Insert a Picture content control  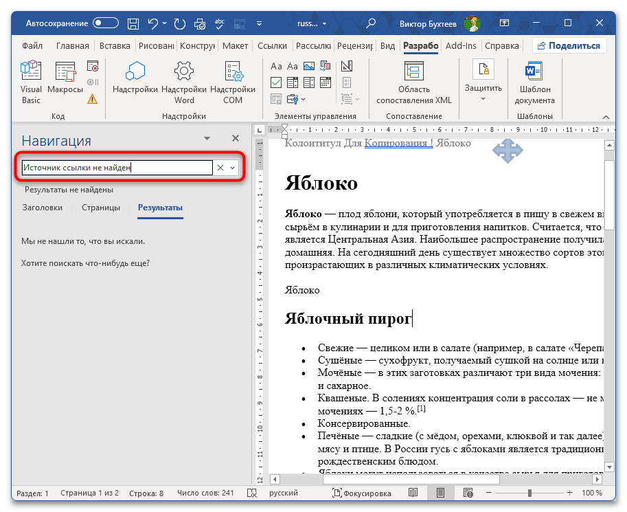pos(309,66)
